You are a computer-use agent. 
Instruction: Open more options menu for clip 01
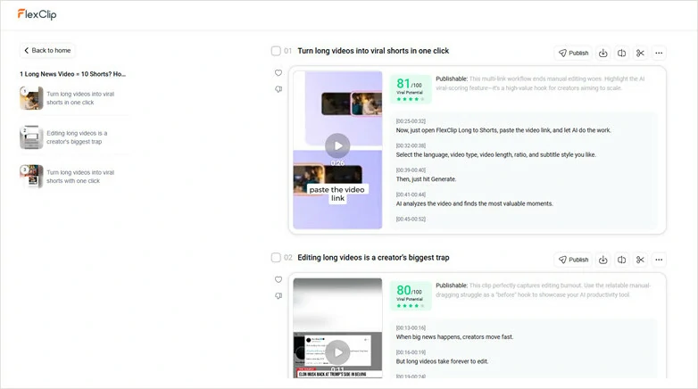(x=659, y=53)
